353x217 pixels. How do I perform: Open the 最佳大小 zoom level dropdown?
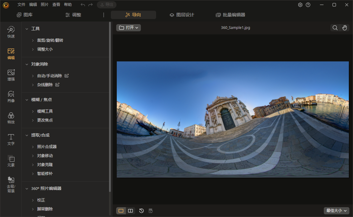click(x=336, y=210)
